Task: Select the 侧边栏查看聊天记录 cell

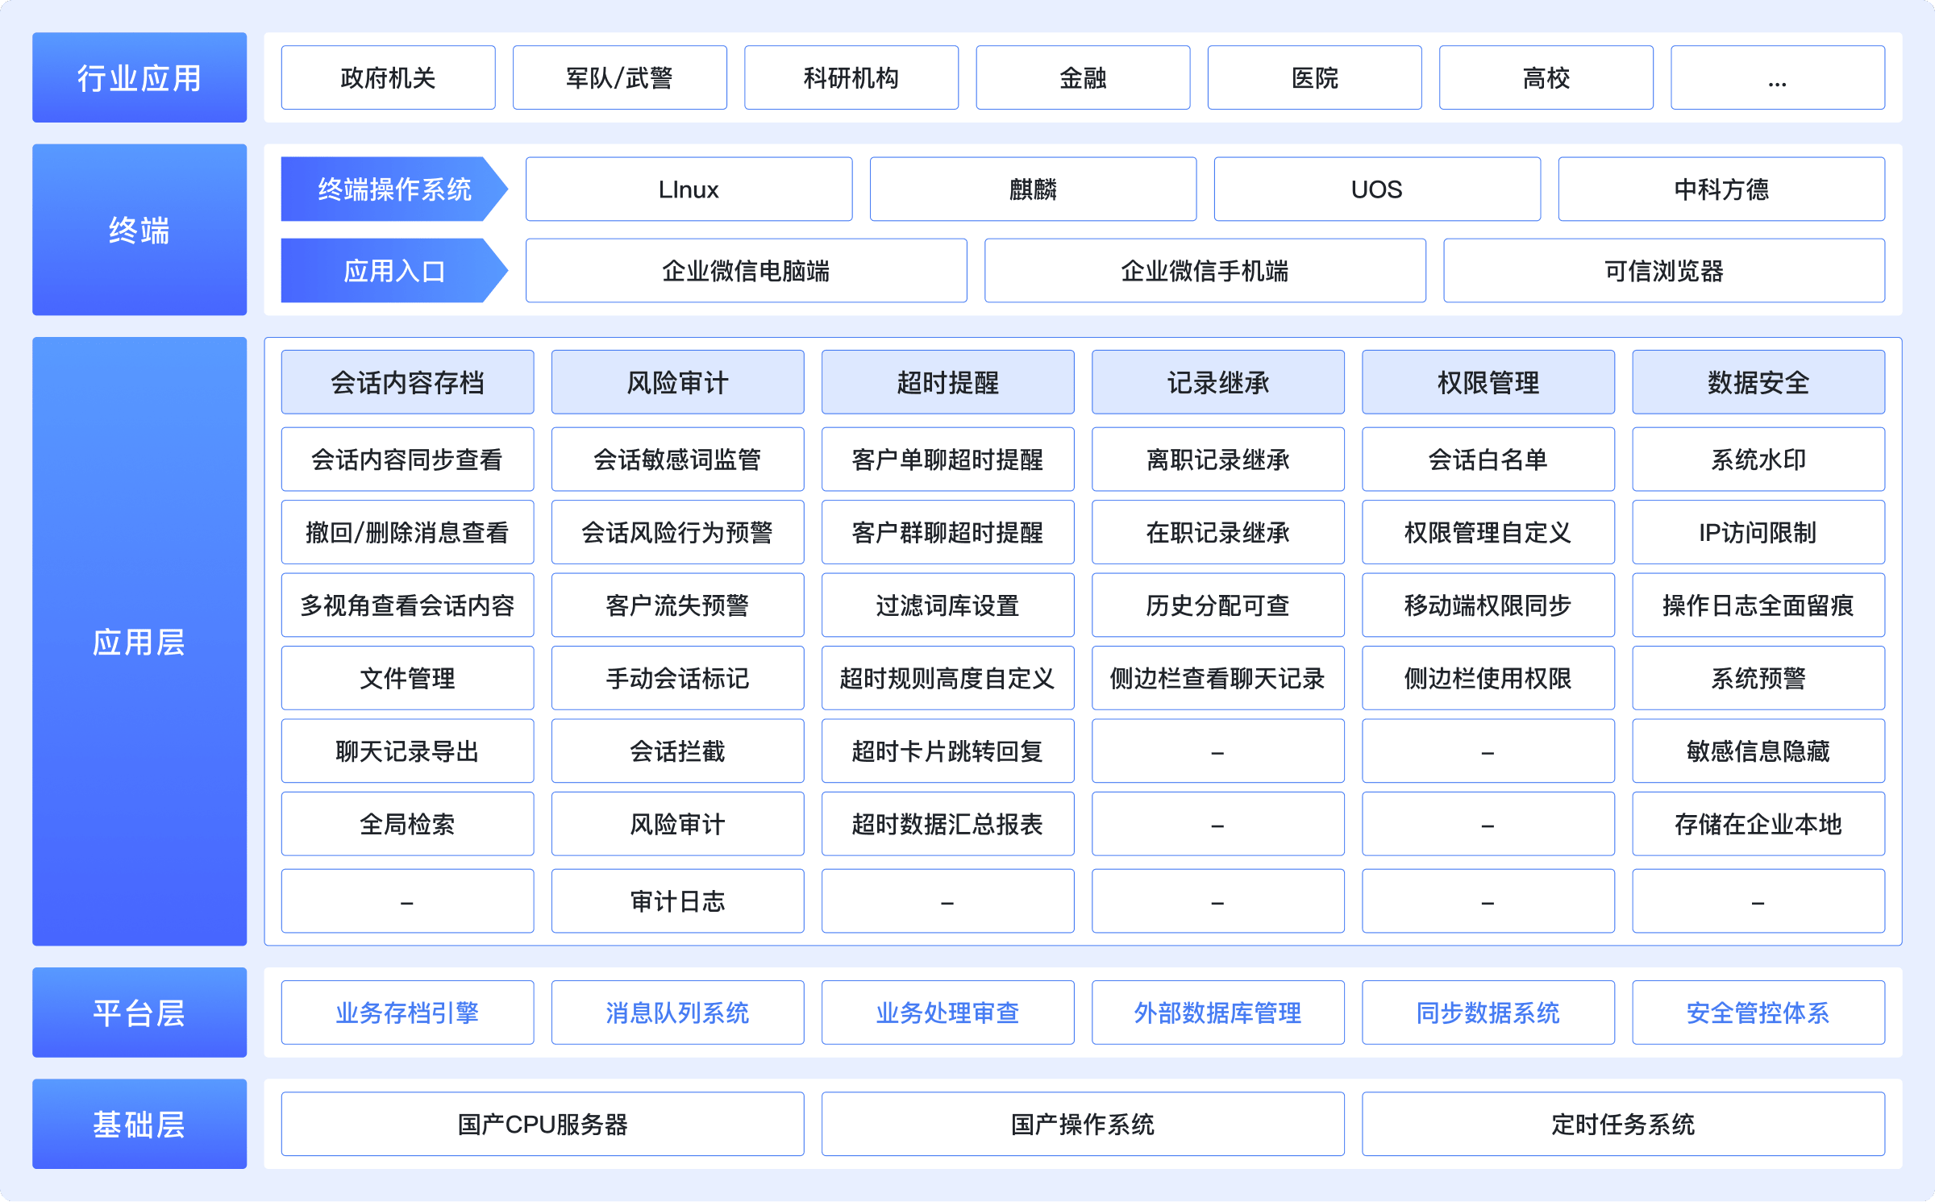Action: pyautogui.click(x=1217, y=679)
